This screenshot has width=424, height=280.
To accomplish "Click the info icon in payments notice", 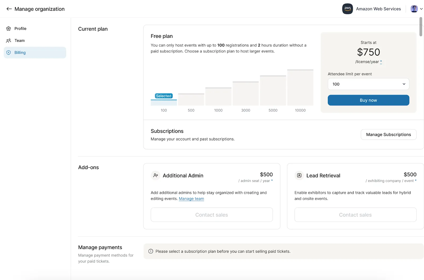I will point(151,251).
